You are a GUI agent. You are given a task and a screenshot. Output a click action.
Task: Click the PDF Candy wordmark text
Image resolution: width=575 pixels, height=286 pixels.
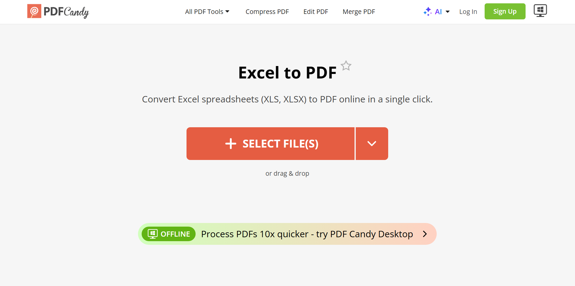coord(66,12)
